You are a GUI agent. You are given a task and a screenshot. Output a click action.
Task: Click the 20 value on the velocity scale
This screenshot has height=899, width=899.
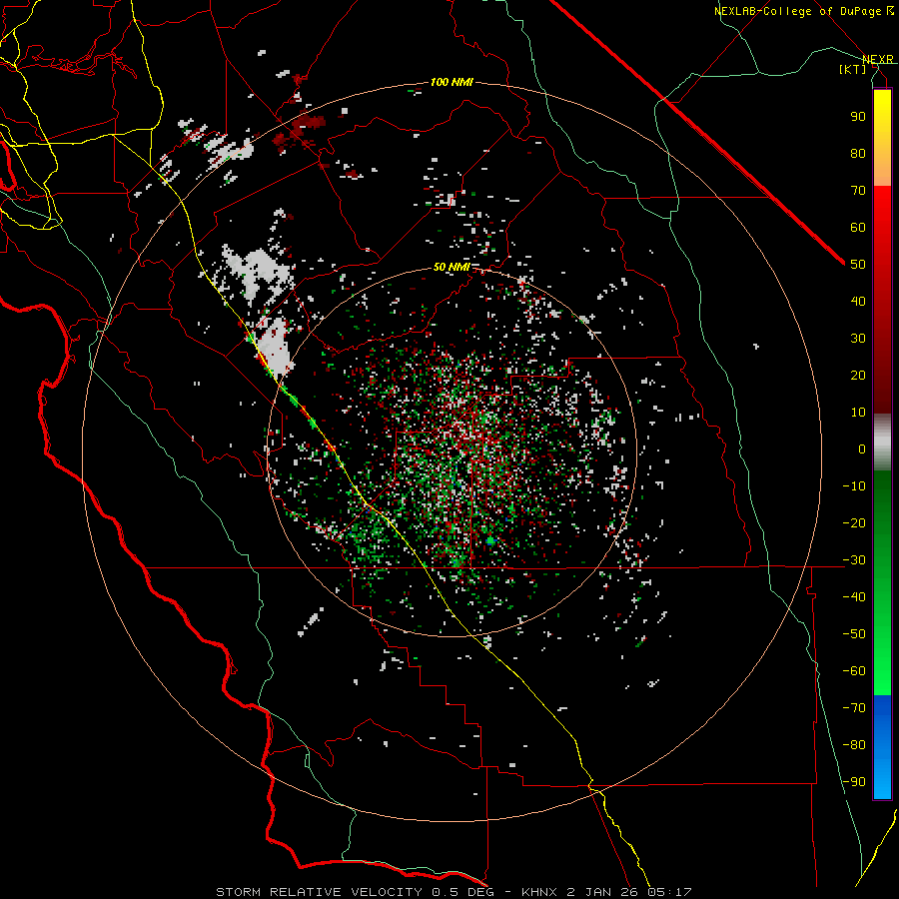pos(858,375)
